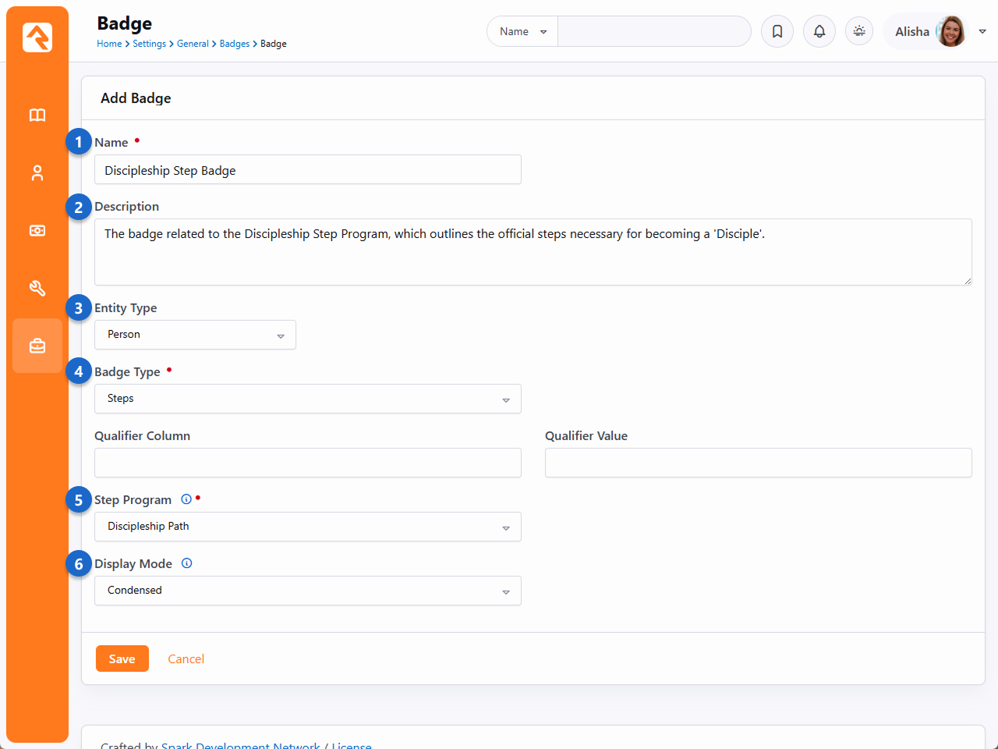Open the Badge Type dropdown
Viewport: 998px width, 749px height.
point(307,399)
